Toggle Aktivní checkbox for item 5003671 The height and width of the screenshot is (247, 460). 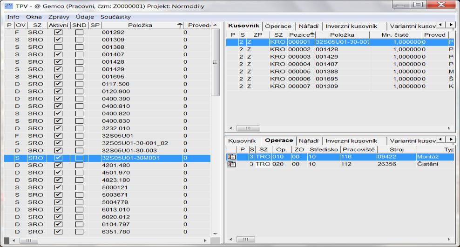pyautogui.click(x=58, y=195)
